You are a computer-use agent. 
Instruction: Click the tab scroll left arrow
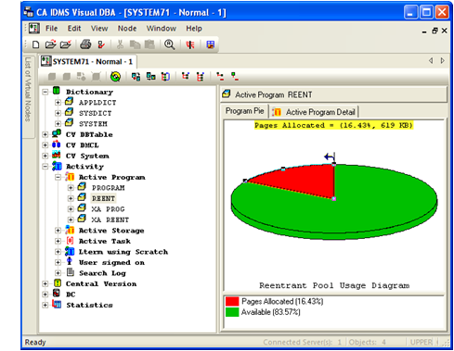(x=431, y=61)
